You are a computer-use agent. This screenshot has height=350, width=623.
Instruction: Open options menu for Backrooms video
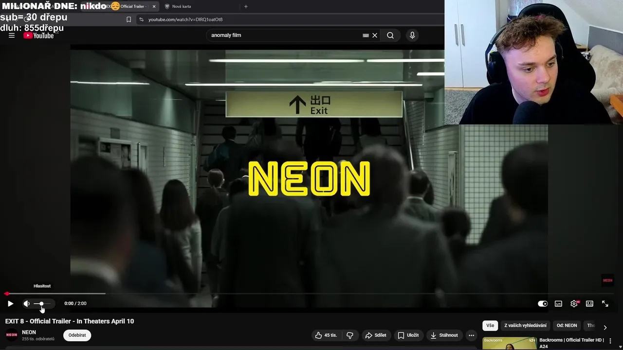(610, 341)
